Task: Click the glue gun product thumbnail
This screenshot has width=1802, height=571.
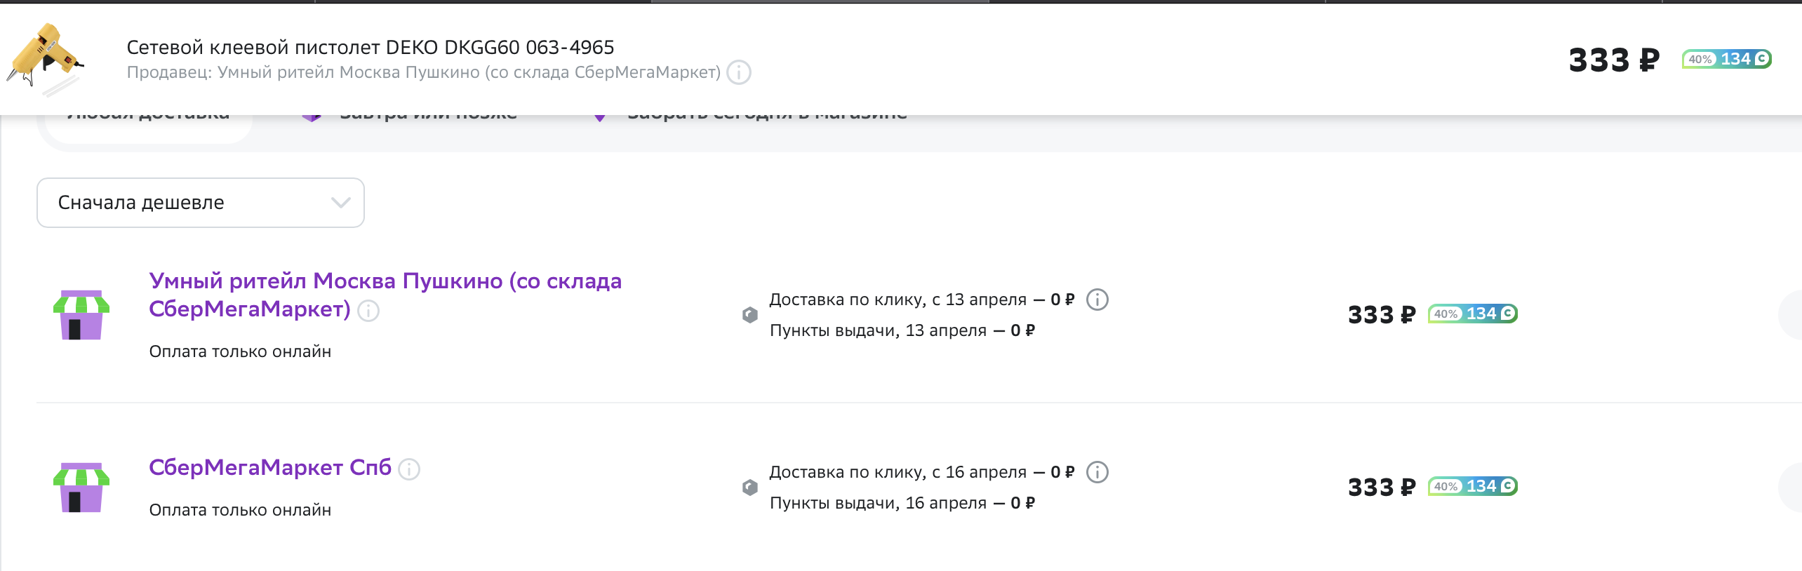Action: coord(46,59)
